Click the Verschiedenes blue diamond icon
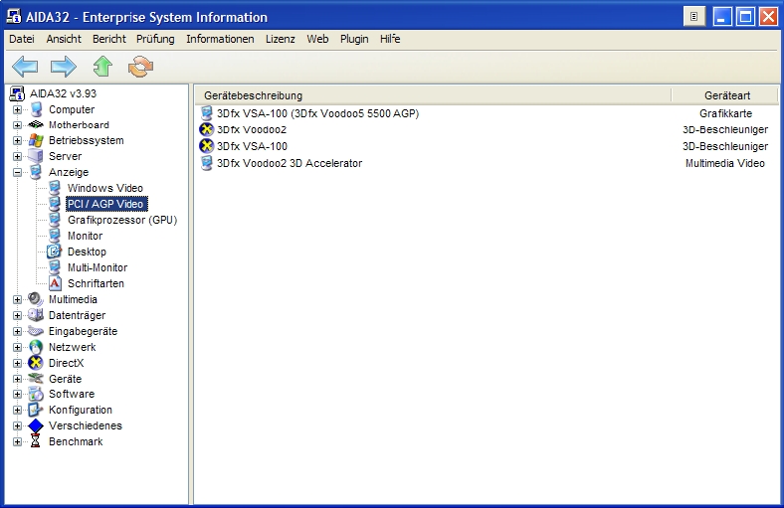 coord(36,425)
